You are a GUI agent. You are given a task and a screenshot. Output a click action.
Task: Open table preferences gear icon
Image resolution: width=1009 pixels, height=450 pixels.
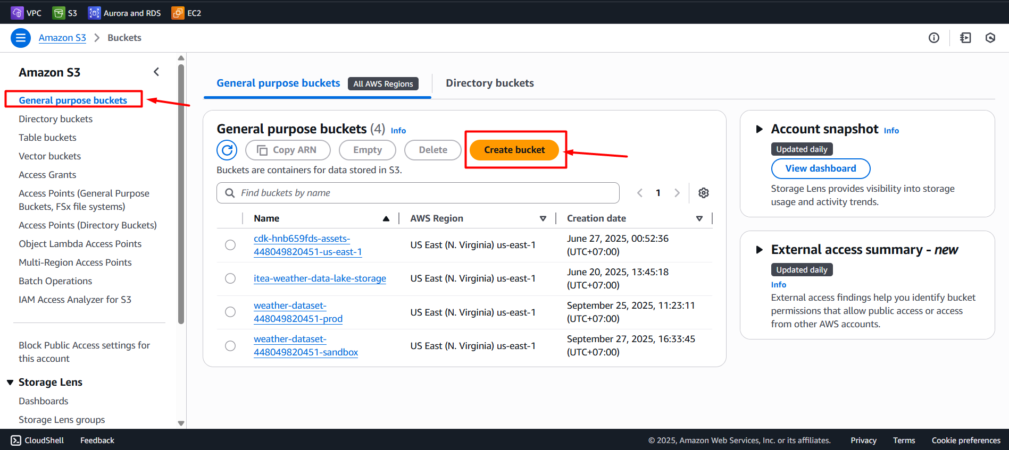(x=703, y=193)
